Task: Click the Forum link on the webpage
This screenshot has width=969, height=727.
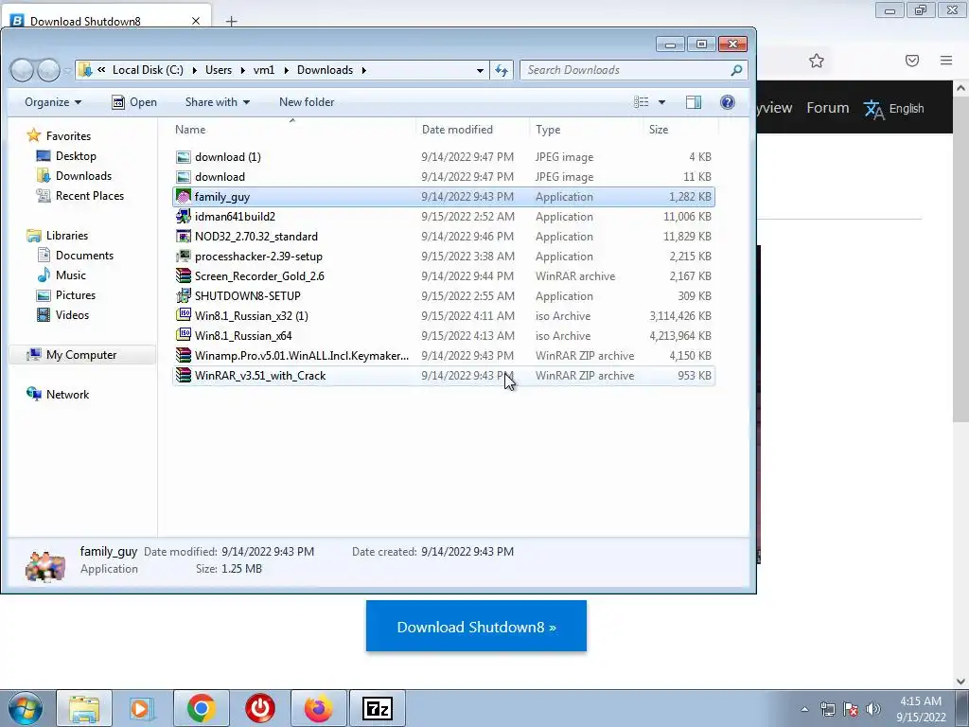Action: pos(827,108)
